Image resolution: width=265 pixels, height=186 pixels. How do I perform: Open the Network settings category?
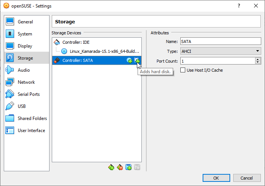pos(26,82)
